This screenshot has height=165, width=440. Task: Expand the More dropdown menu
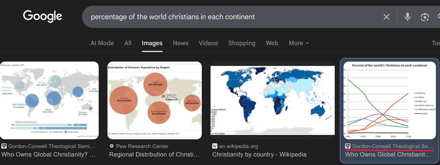(299, 43)
